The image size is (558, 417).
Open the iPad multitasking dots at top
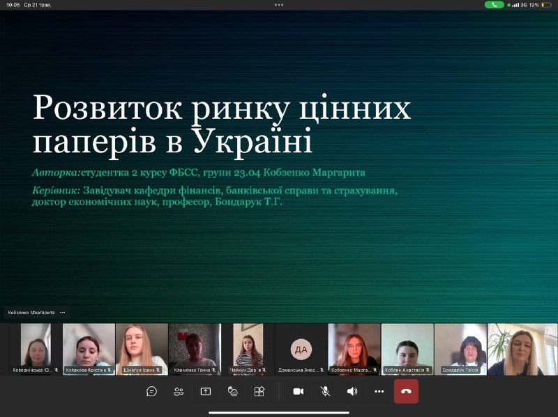click(x=279, y=5)
